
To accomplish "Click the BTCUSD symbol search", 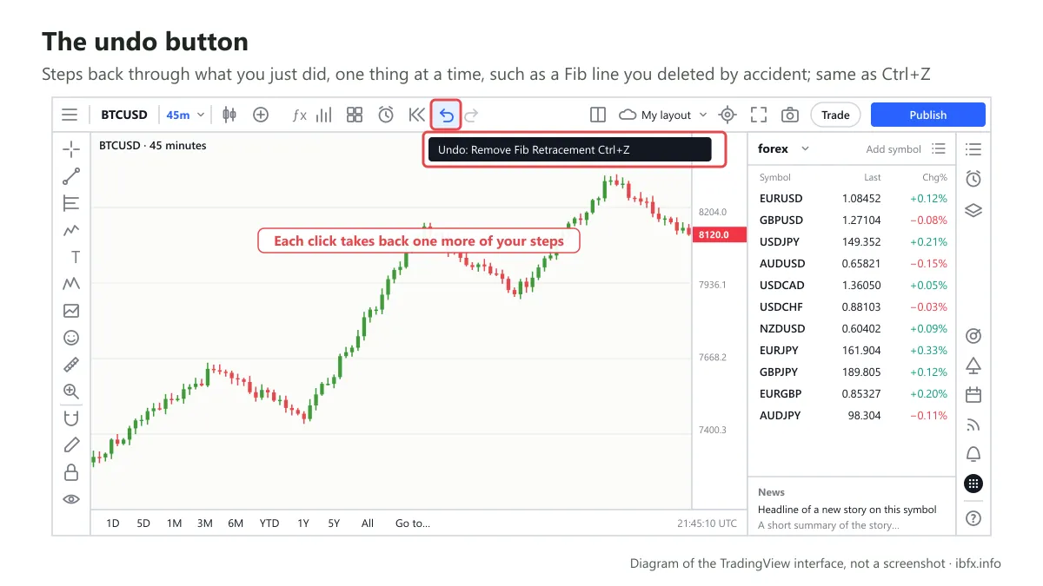I will point(124,115).
